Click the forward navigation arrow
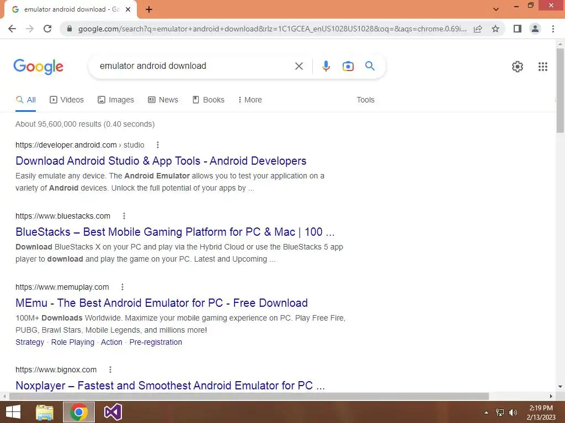 [30, 29]
